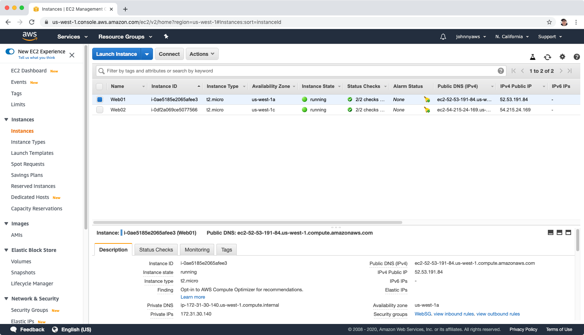Open Security Groups in sidebar

29,310
